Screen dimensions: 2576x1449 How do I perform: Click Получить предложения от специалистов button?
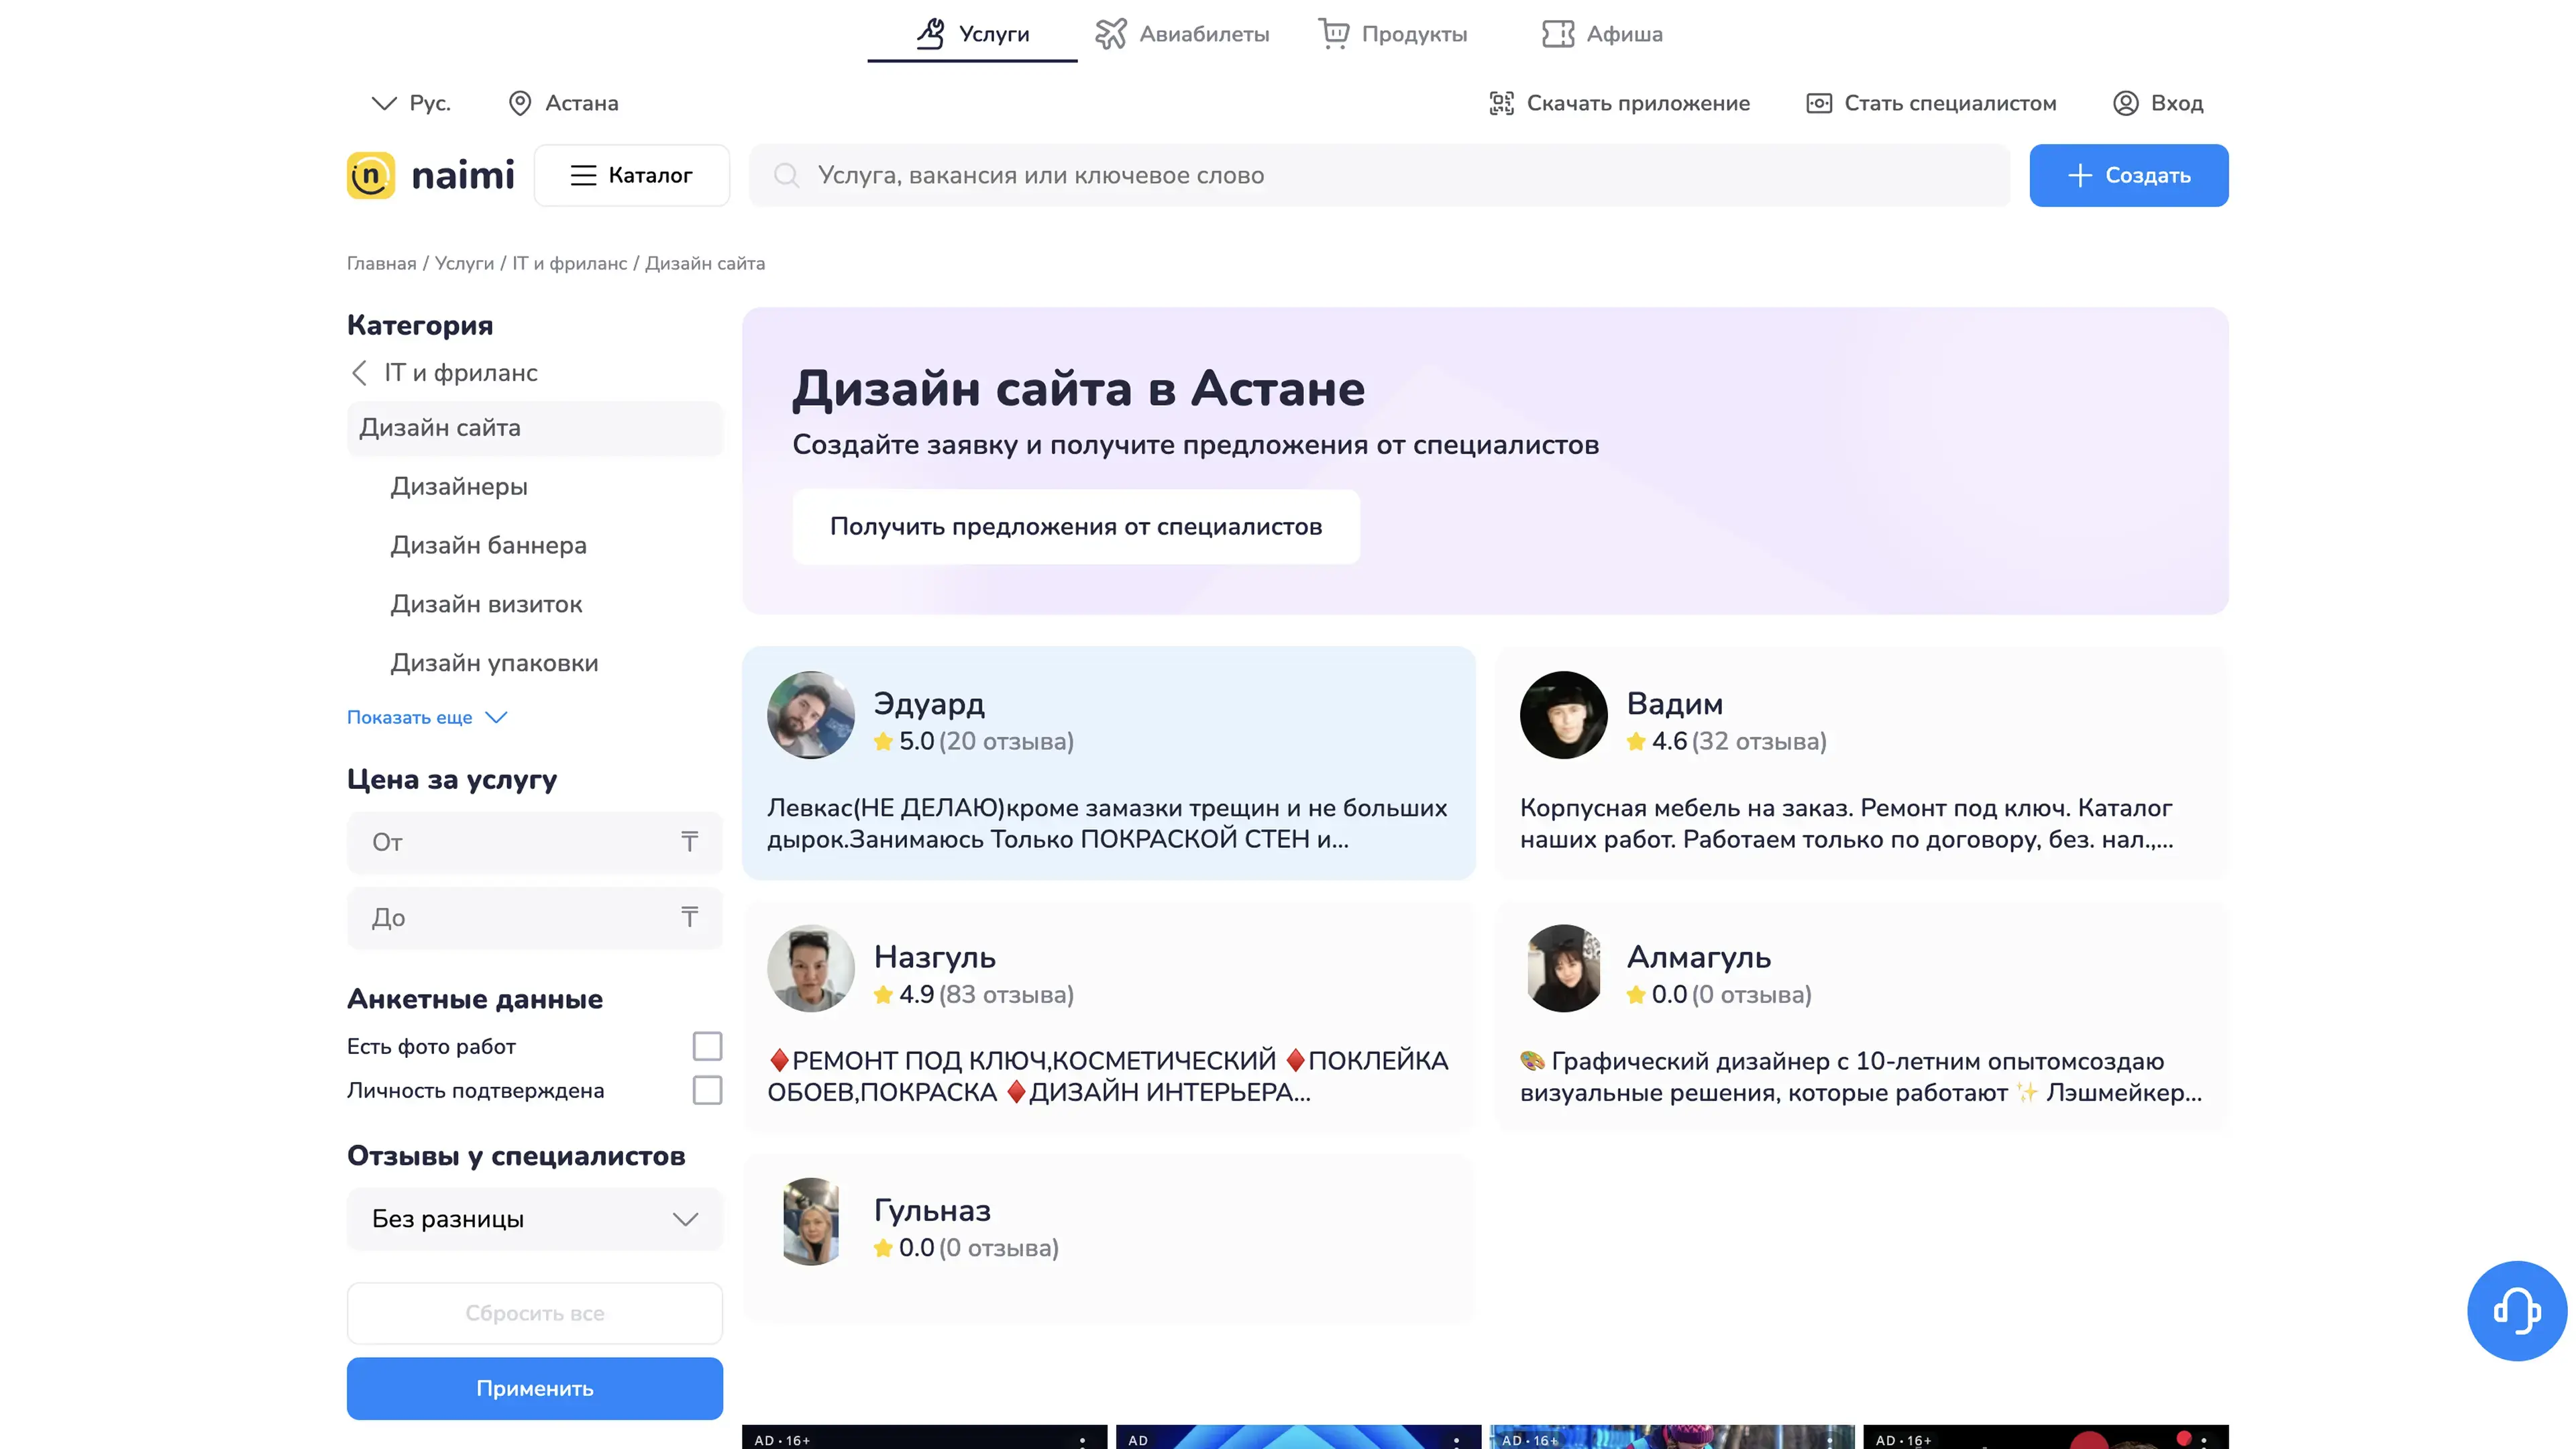pyautogui.click(x=1075, y=526)
